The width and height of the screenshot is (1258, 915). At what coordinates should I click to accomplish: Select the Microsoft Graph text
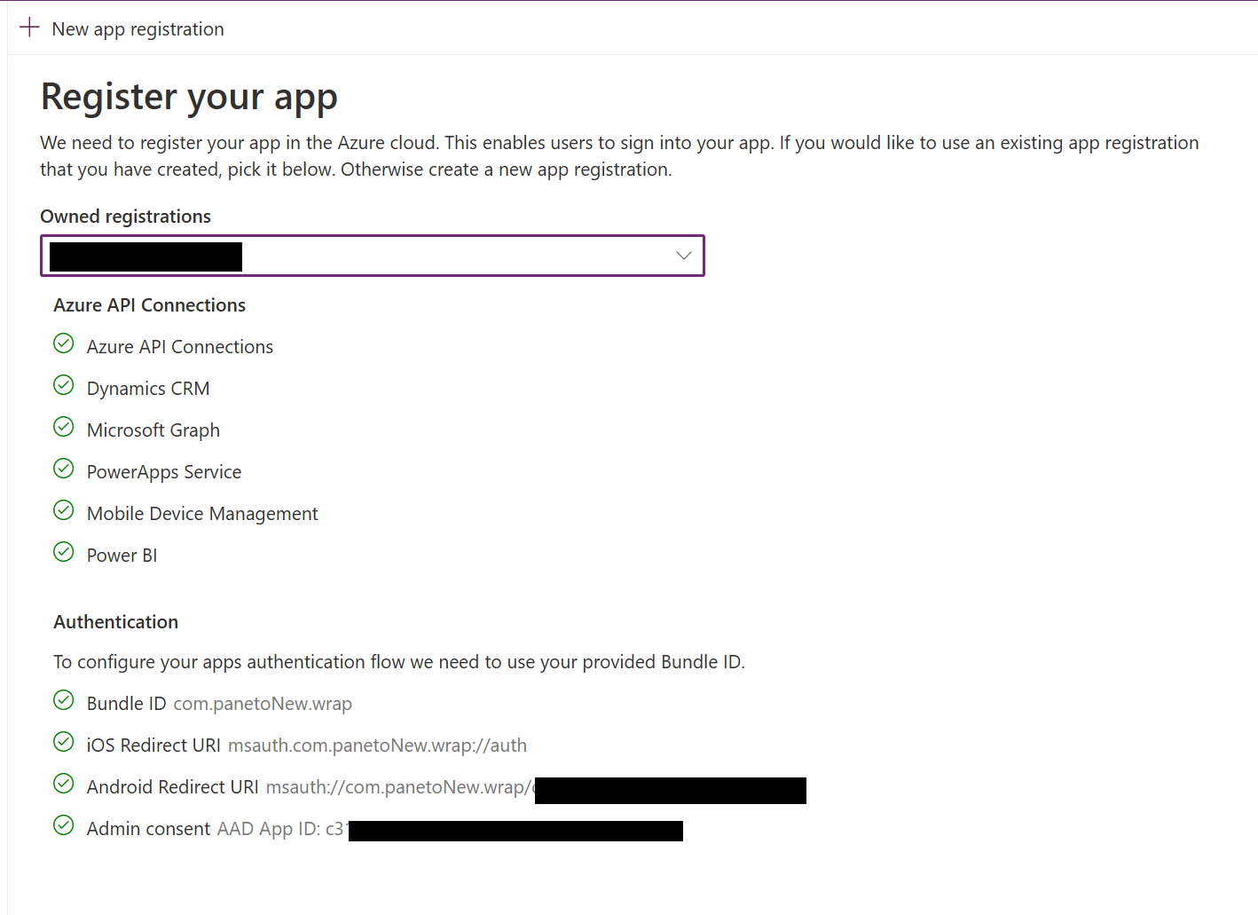pyautogui.click(x=153, y=430)
